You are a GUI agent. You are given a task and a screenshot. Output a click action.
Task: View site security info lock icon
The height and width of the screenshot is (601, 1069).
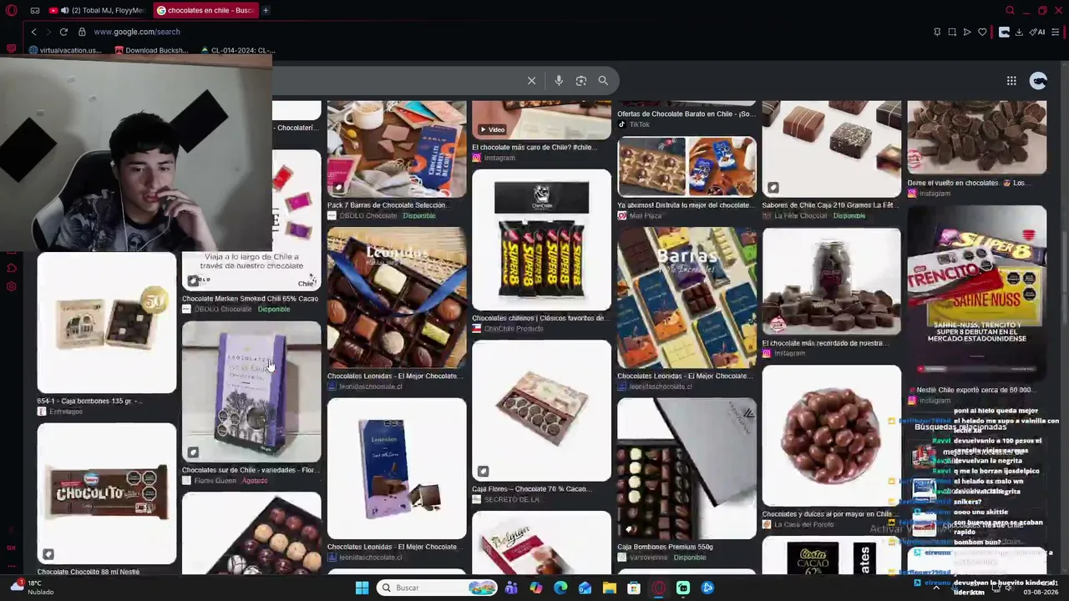[x=82, y=32]
